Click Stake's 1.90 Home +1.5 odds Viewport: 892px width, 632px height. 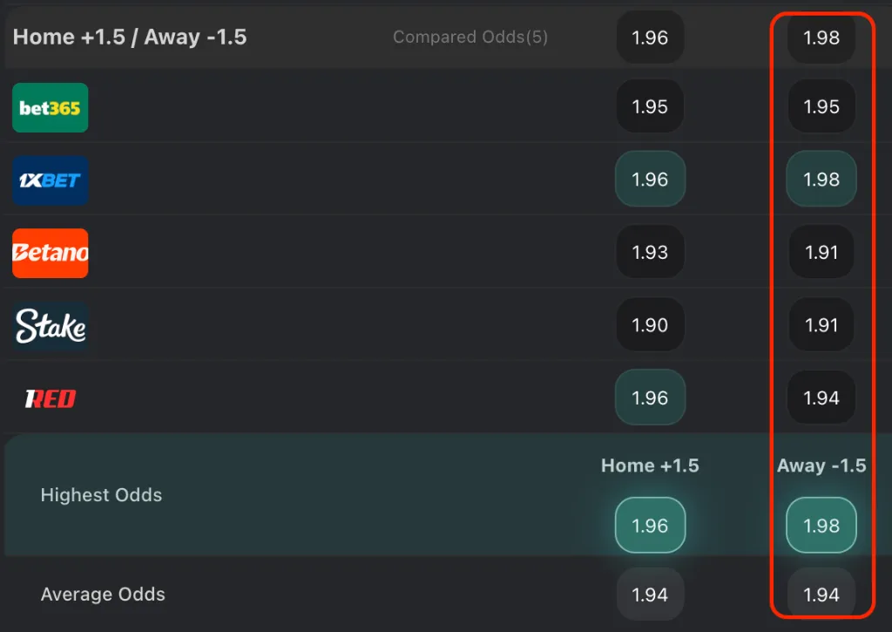click(650, 324)
